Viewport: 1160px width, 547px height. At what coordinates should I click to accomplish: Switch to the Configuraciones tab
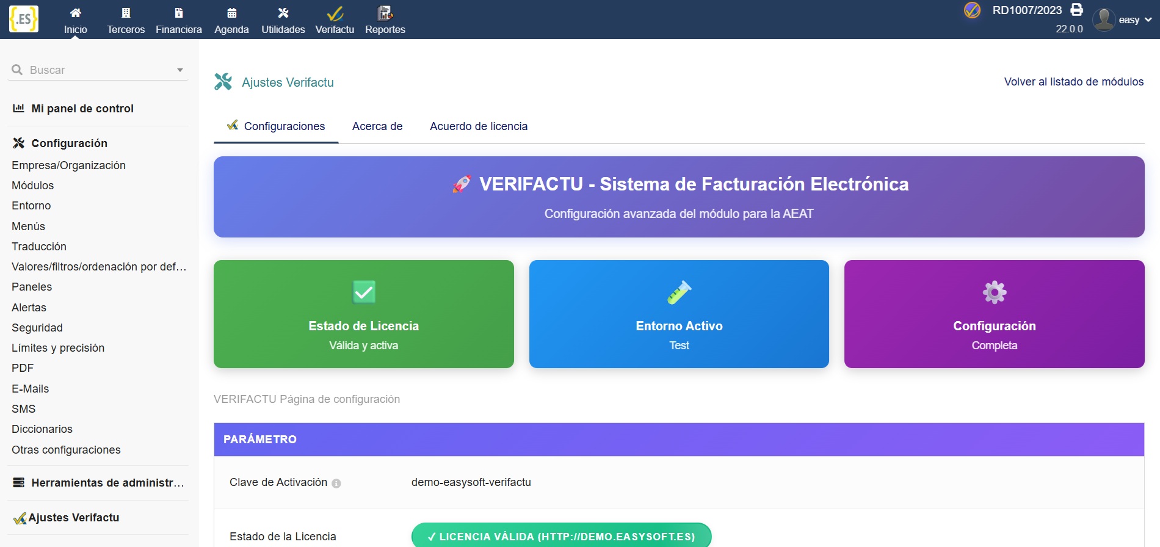tap(276, 126)
